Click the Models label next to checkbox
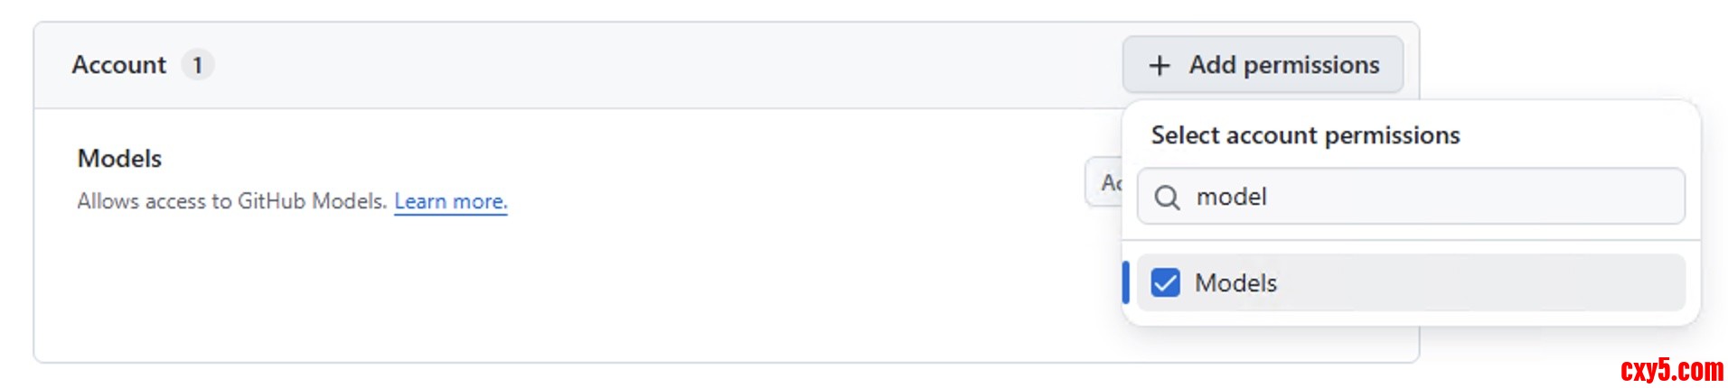This screenshot has width=1728, height=388. 1235,283
